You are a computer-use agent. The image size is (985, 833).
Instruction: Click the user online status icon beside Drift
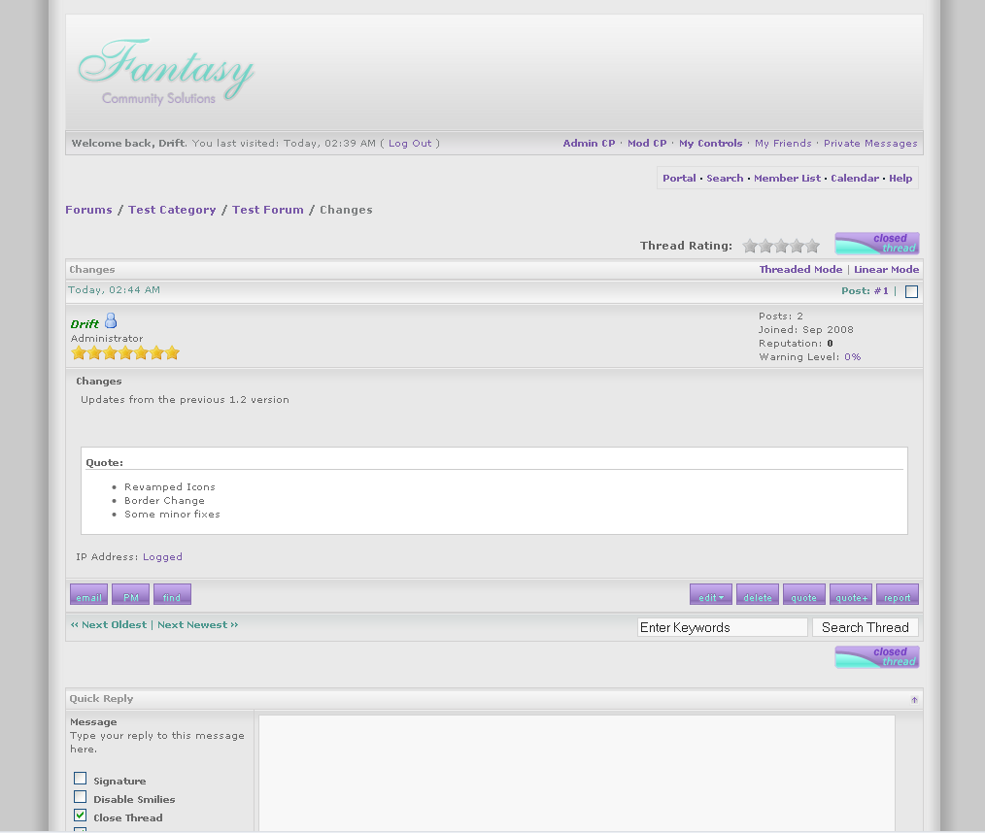pyautogui.click(x=111, y=321)
